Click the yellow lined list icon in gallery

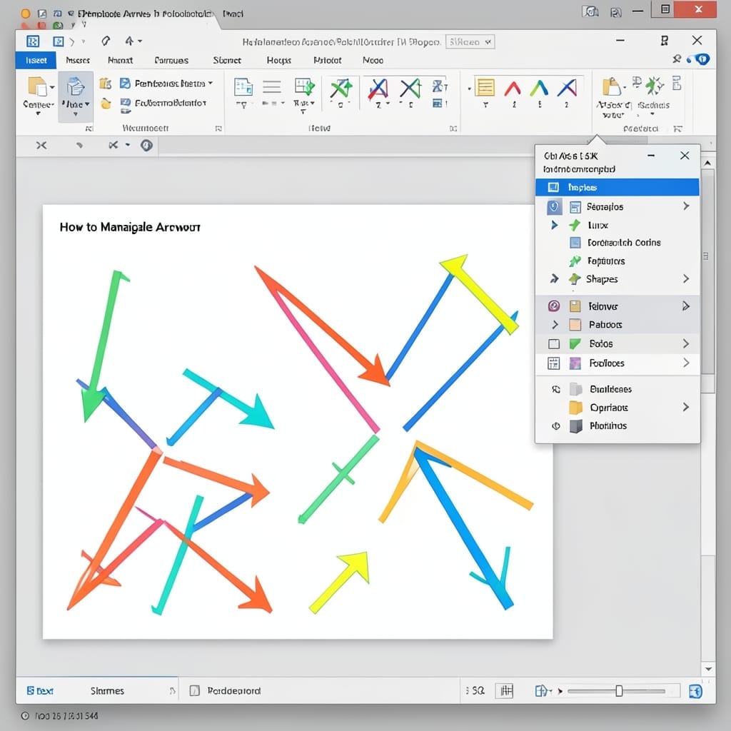point(485,88)
